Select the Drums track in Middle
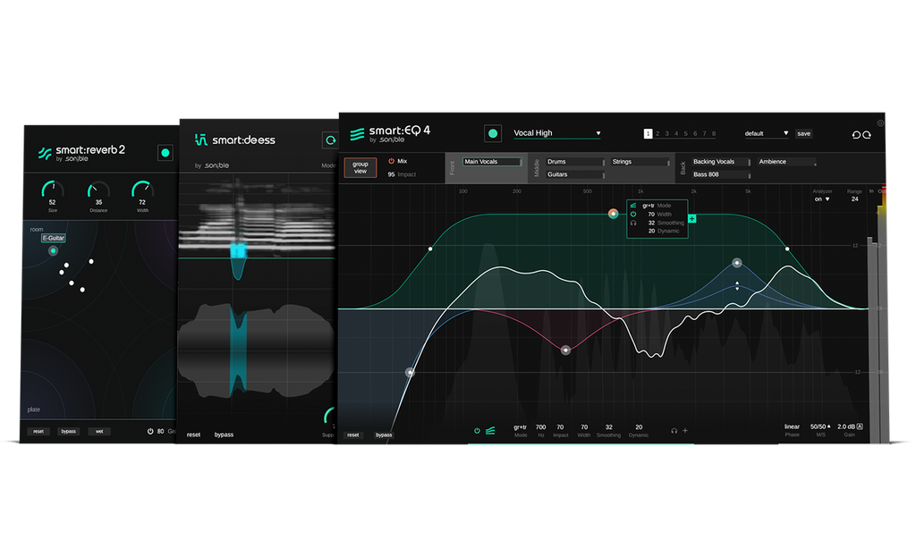 575,162
